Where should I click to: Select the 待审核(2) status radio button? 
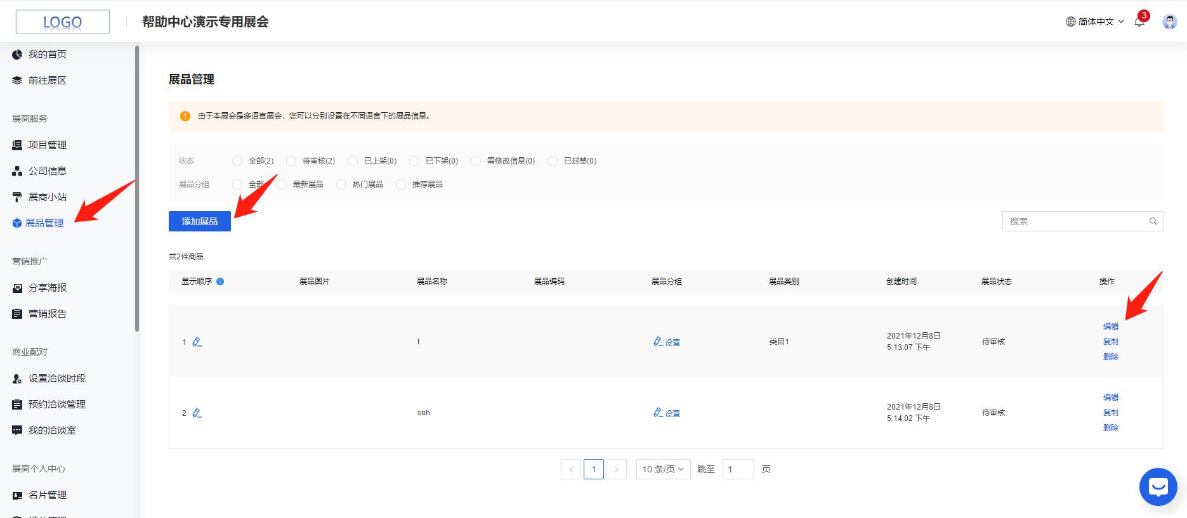[291, 161]
